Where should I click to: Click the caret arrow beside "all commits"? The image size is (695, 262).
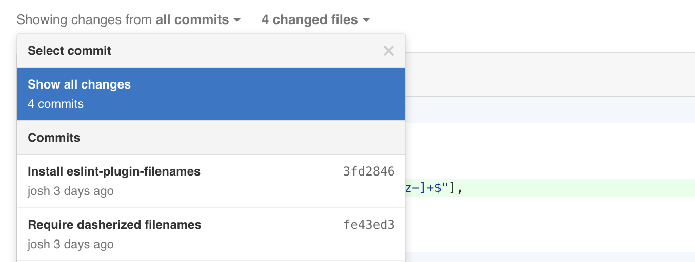point(237,20)
